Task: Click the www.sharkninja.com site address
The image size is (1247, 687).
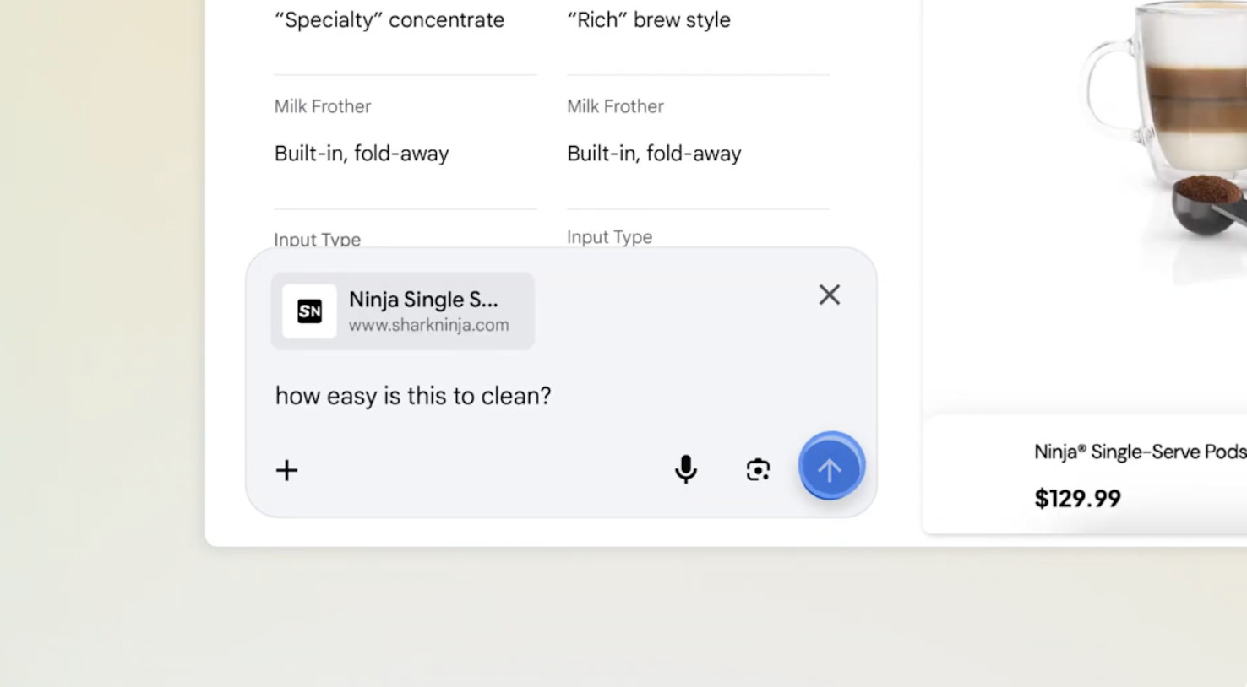Action: point(428,326)
